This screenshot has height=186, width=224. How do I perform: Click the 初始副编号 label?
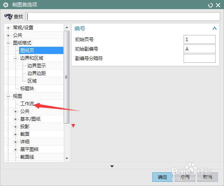coord(87,49)
